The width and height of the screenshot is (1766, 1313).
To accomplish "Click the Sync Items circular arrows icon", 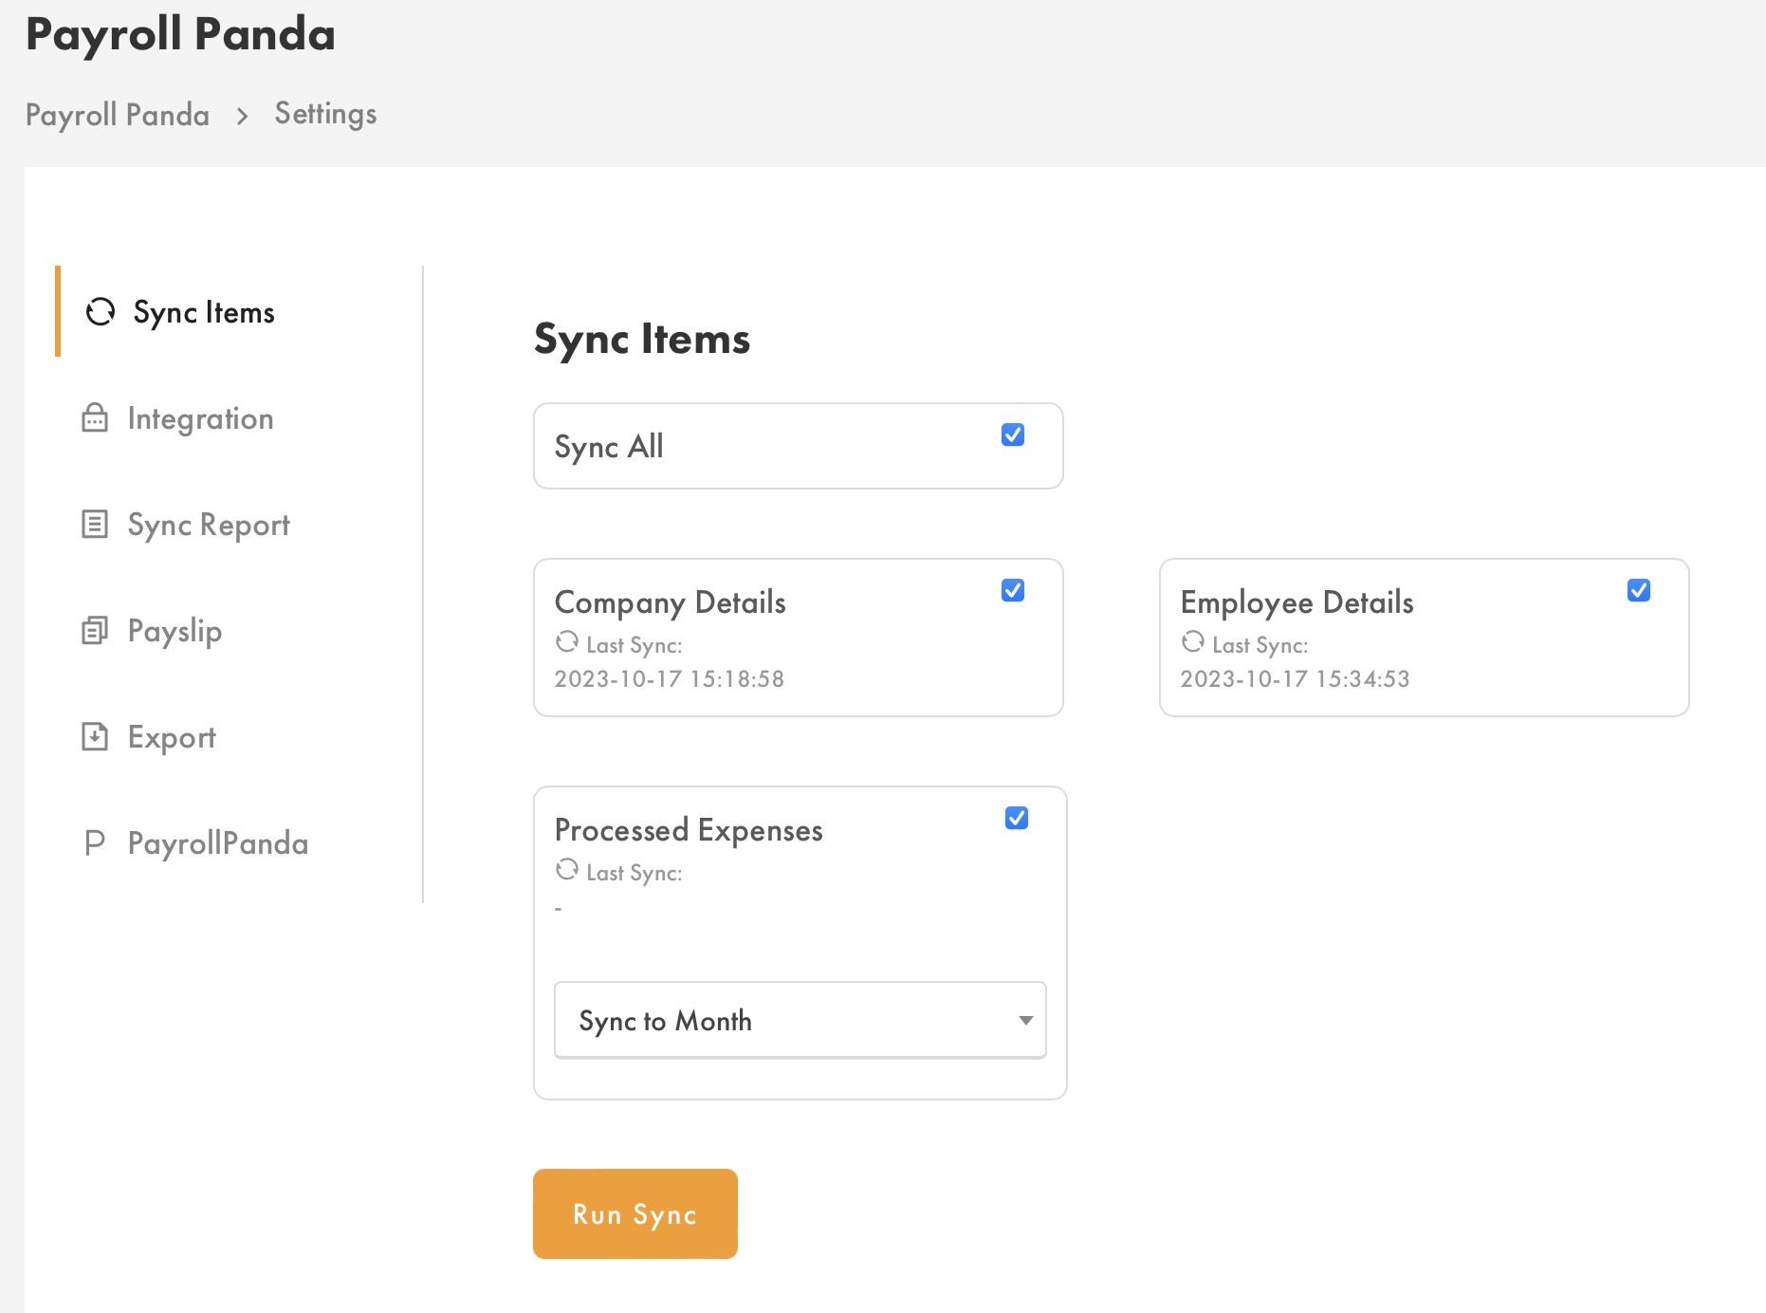I will [x=101, y=311].
